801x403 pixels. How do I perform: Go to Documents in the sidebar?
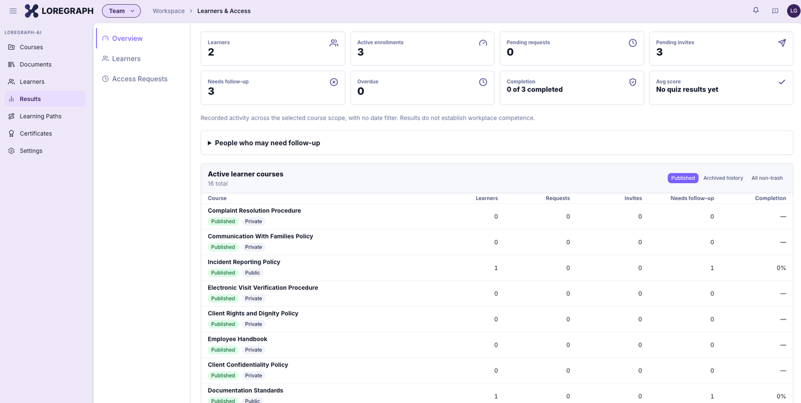(x=45, y=64)
